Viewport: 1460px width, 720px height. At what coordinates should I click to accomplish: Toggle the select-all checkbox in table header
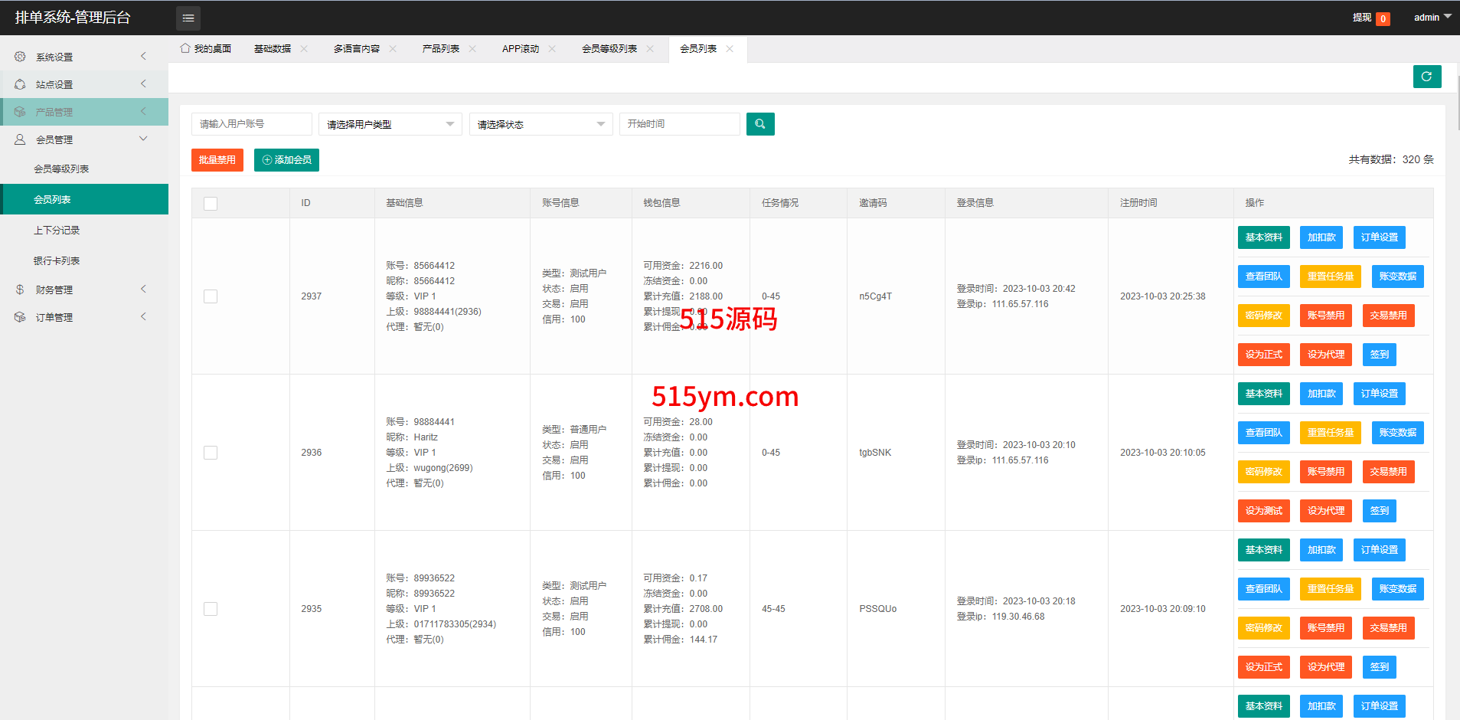click(x=211, y=204)
